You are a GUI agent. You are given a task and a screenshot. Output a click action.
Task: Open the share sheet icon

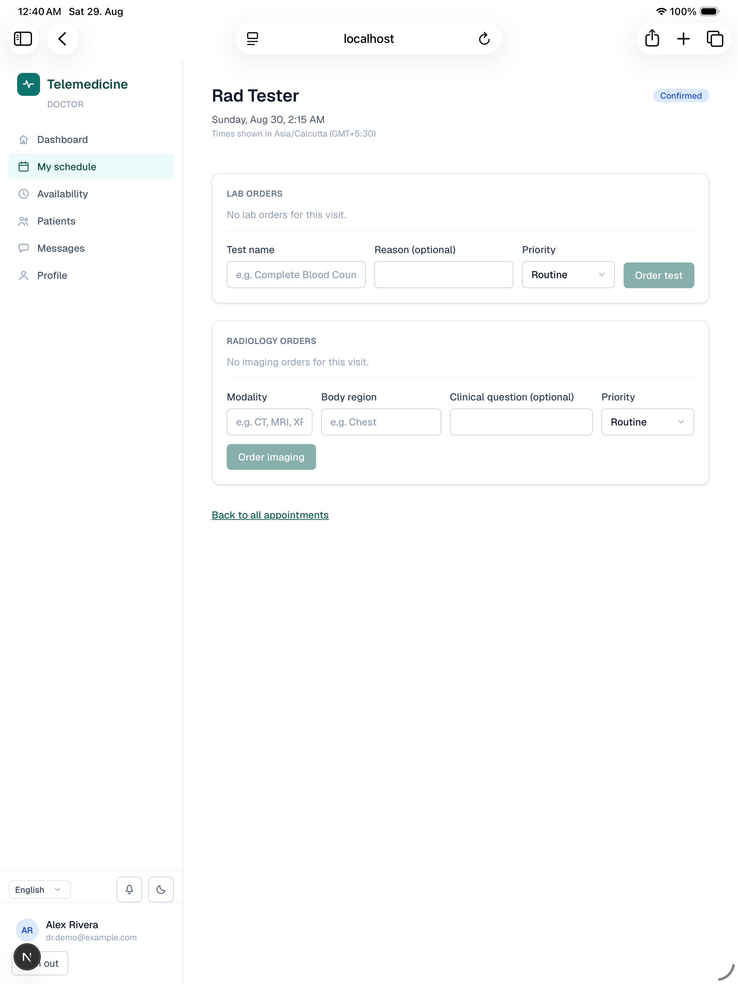[652, 39]
